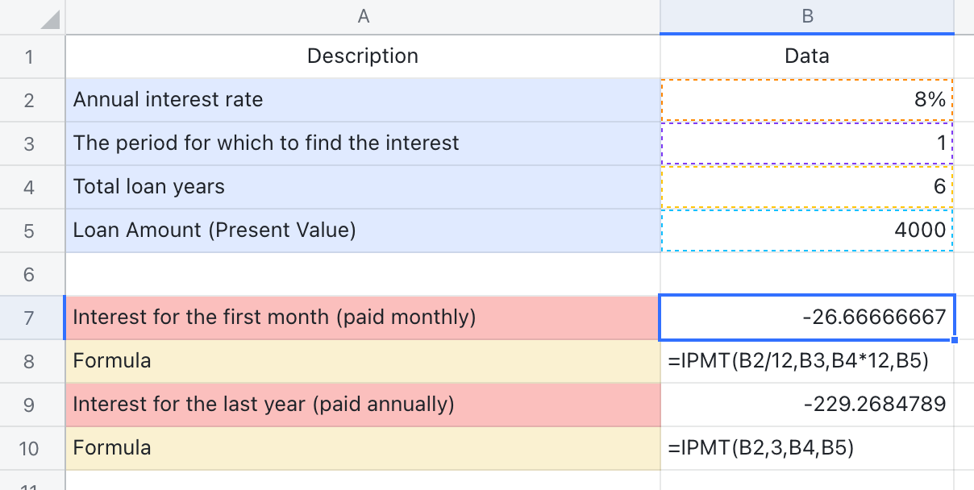This screenshot has width=974, height=490.
Task: Select row number 7
Action: [31, 317]
